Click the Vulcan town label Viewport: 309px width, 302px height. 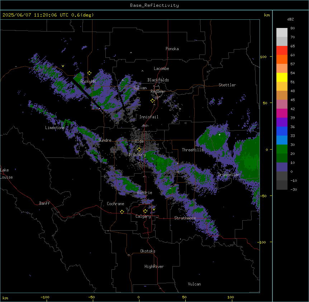tap(194, 284)
